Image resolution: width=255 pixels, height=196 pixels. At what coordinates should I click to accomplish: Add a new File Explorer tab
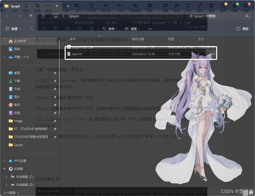(x=68, y=6)
